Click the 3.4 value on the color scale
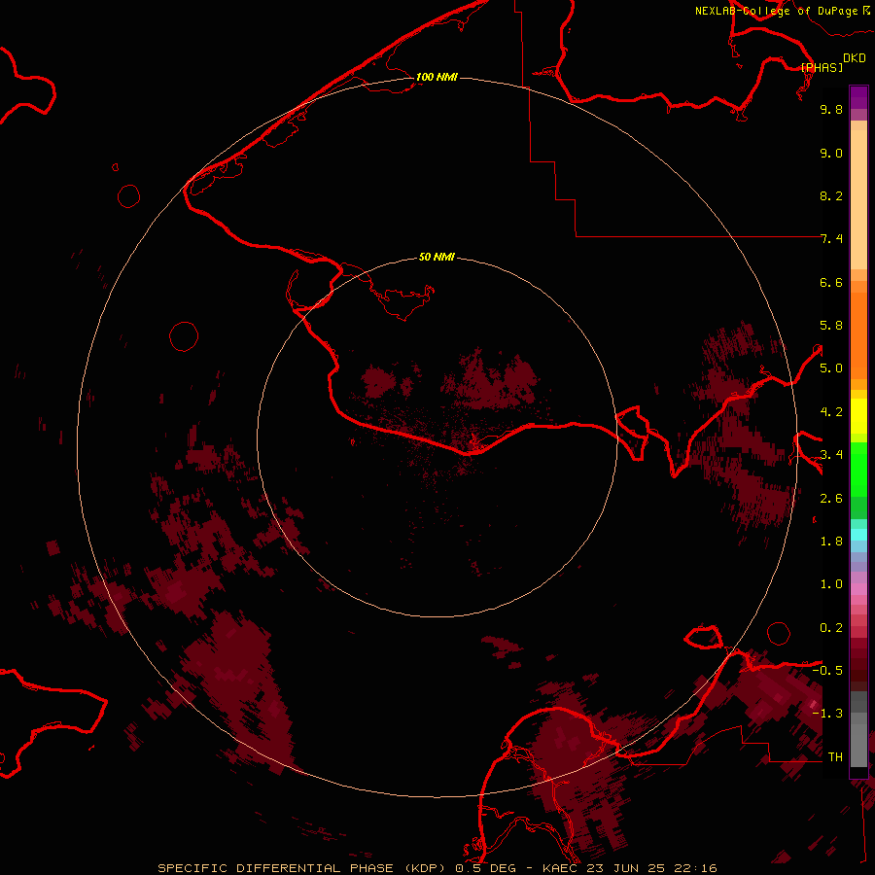The width and height of the screenshot is (875, 875). (831, 455)
